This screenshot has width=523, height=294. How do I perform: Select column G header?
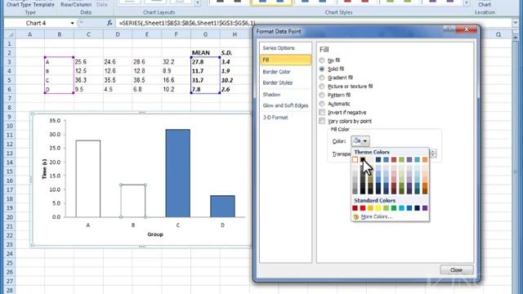[x=205, y=34]
